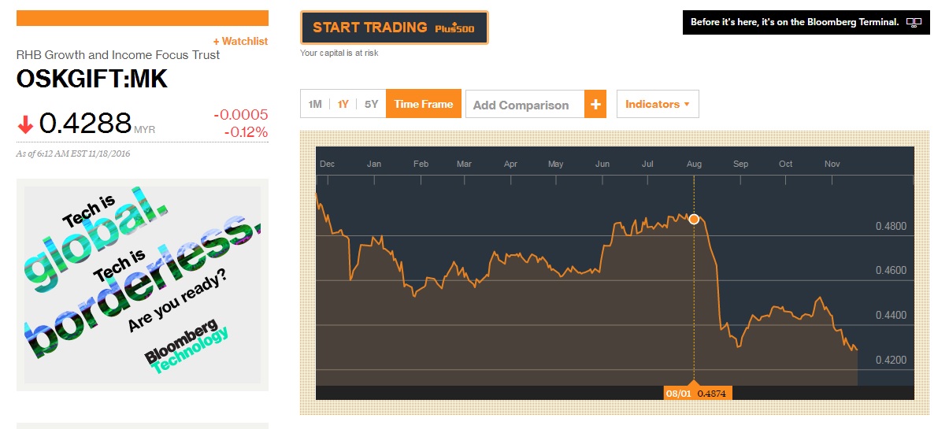Select the 5Y time range tab

click(371, 104)
